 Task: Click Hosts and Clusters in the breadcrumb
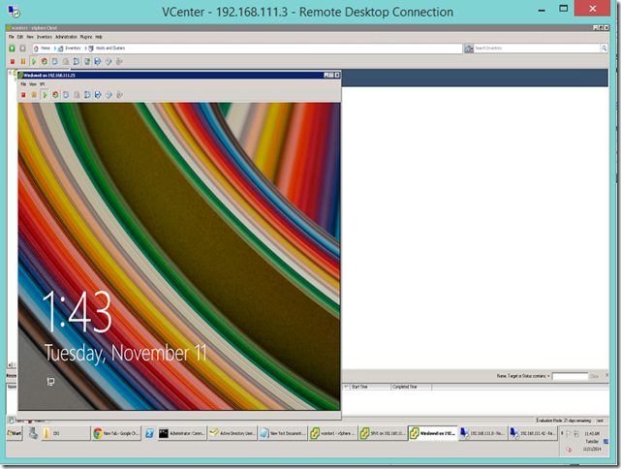[x=110, y=47]
